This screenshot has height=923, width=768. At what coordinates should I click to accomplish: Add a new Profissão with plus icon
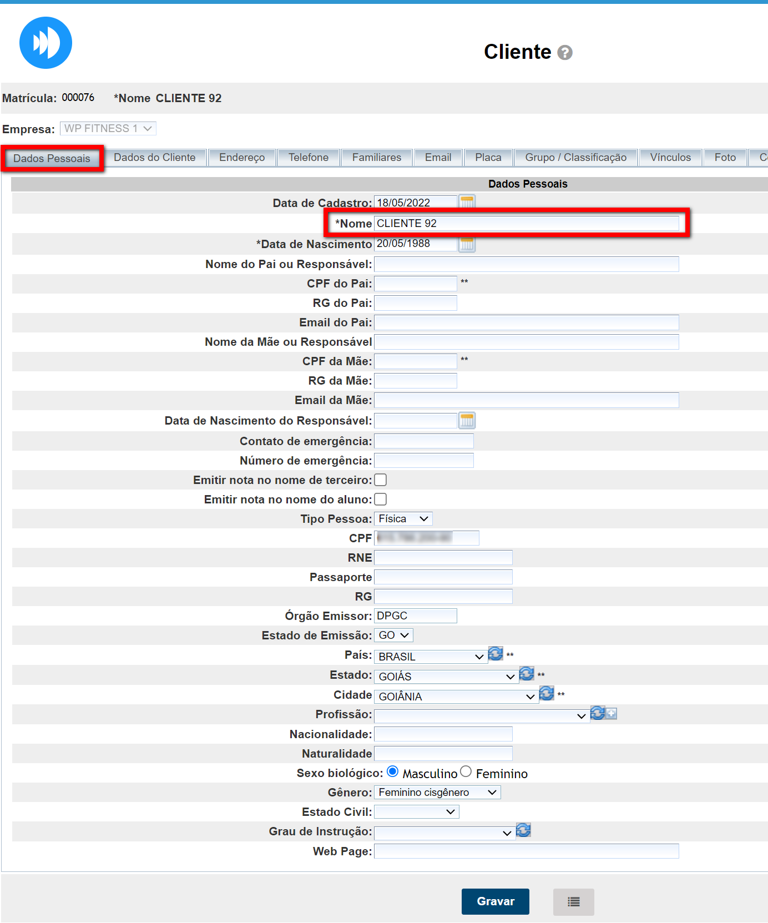[x=612, y=714]
